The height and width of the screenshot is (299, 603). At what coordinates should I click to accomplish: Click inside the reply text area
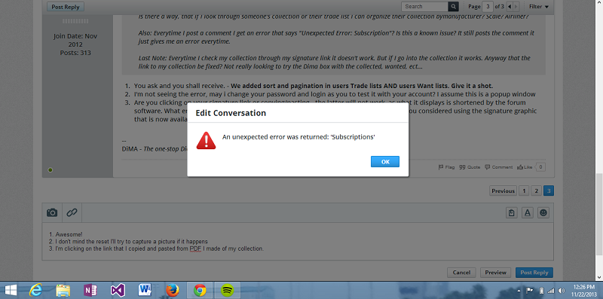[298, 241]
